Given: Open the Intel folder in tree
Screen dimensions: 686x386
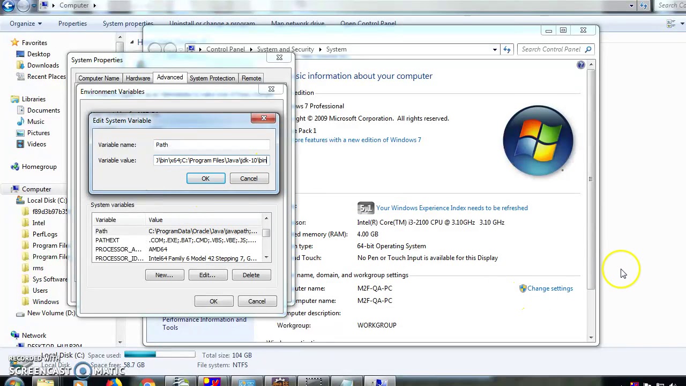Looking at the screenshot, I should 39,223.
